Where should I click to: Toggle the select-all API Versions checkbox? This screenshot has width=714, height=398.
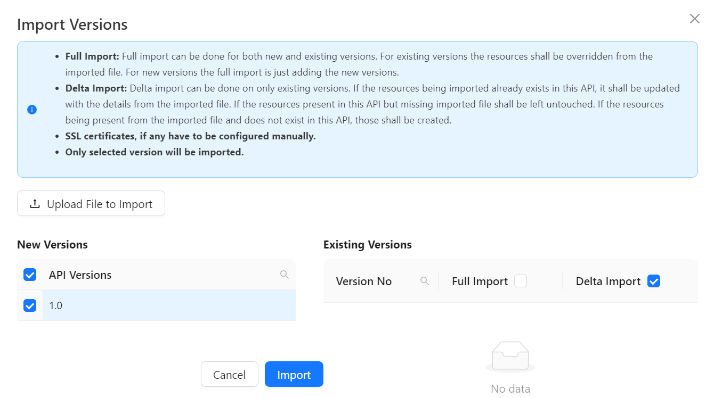30,275
